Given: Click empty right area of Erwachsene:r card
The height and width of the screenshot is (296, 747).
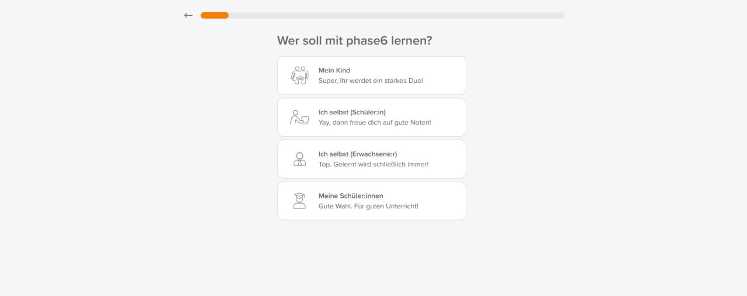Looking at the screenshot, I should pyautogui.click(x=449, y=159).
